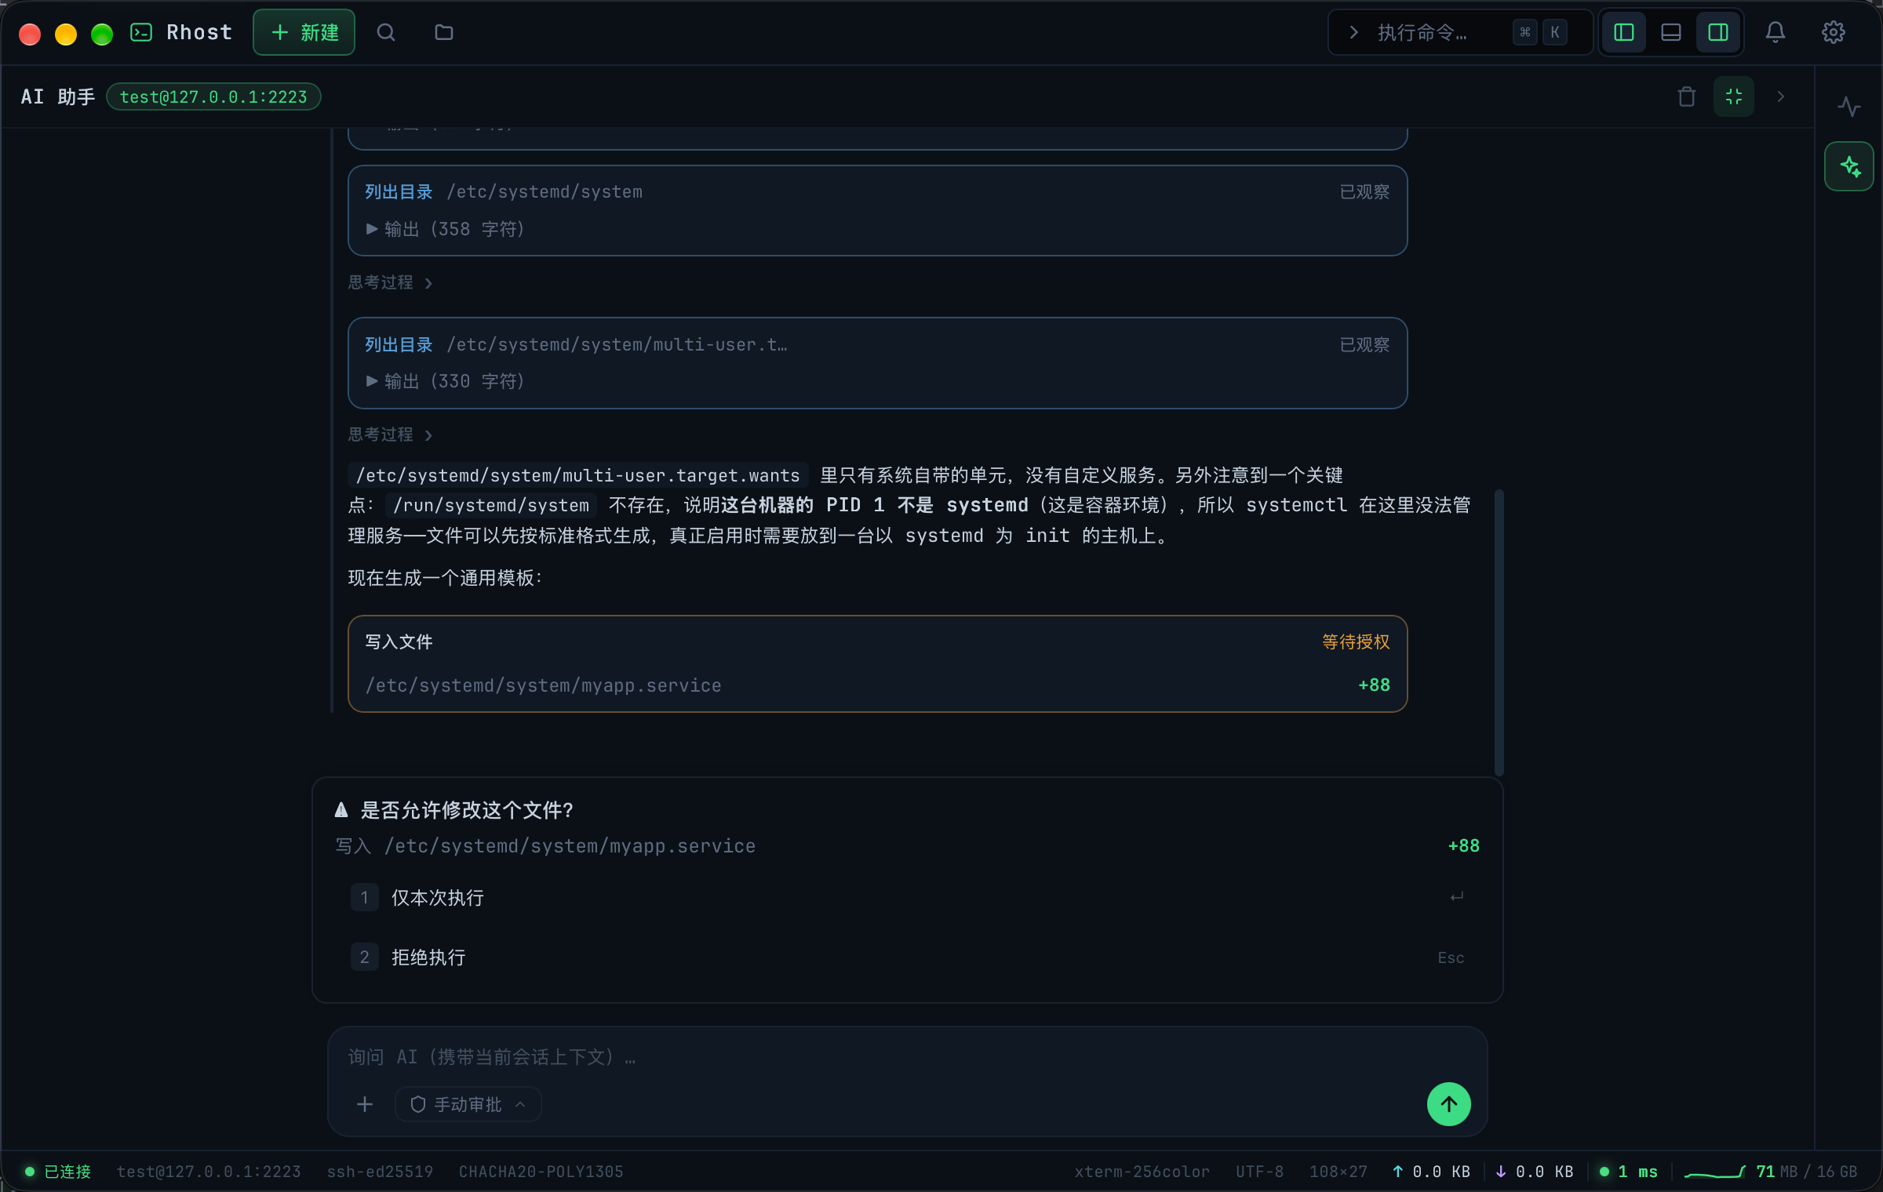
Task: Expand 输出 (358 字符) output
Action: pyautogui.click(x=445, y=229)
